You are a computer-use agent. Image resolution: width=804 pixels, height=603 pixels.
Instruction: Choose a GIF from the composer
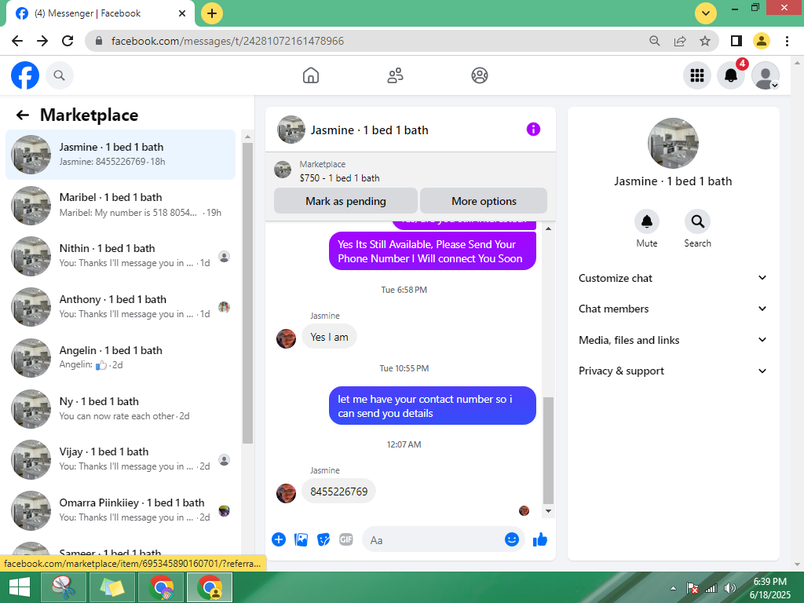346,539
